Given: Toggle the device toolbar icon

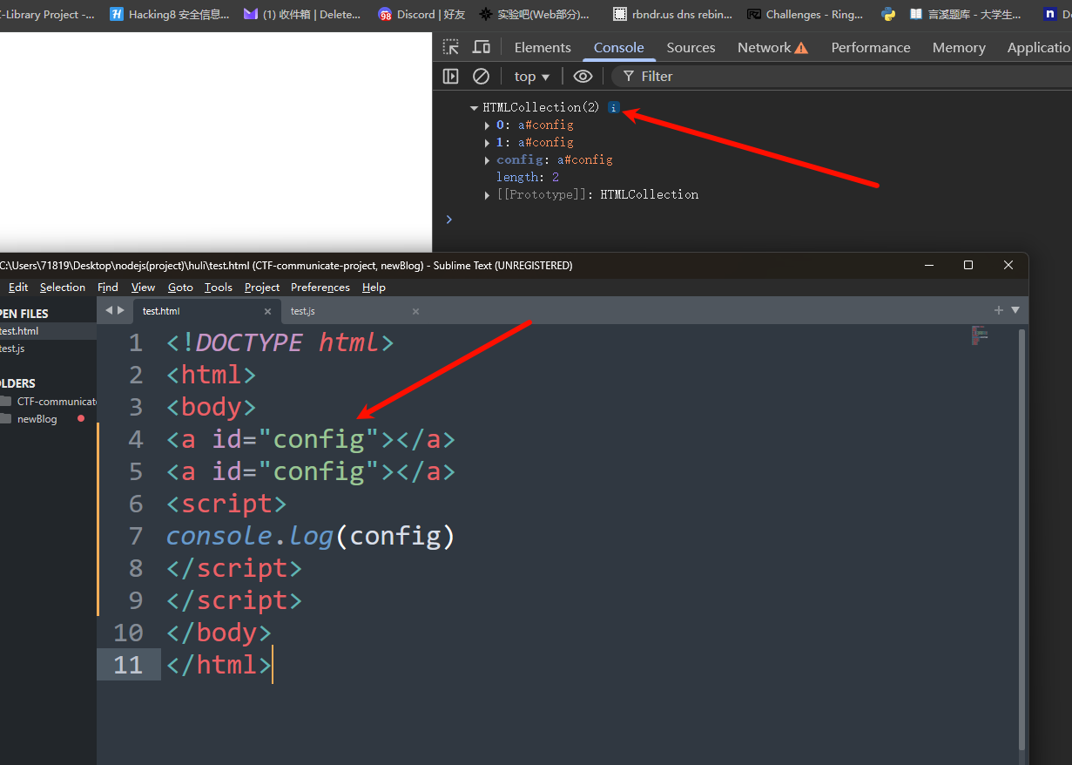Looking at the screenshot, I should coord(481,47).
